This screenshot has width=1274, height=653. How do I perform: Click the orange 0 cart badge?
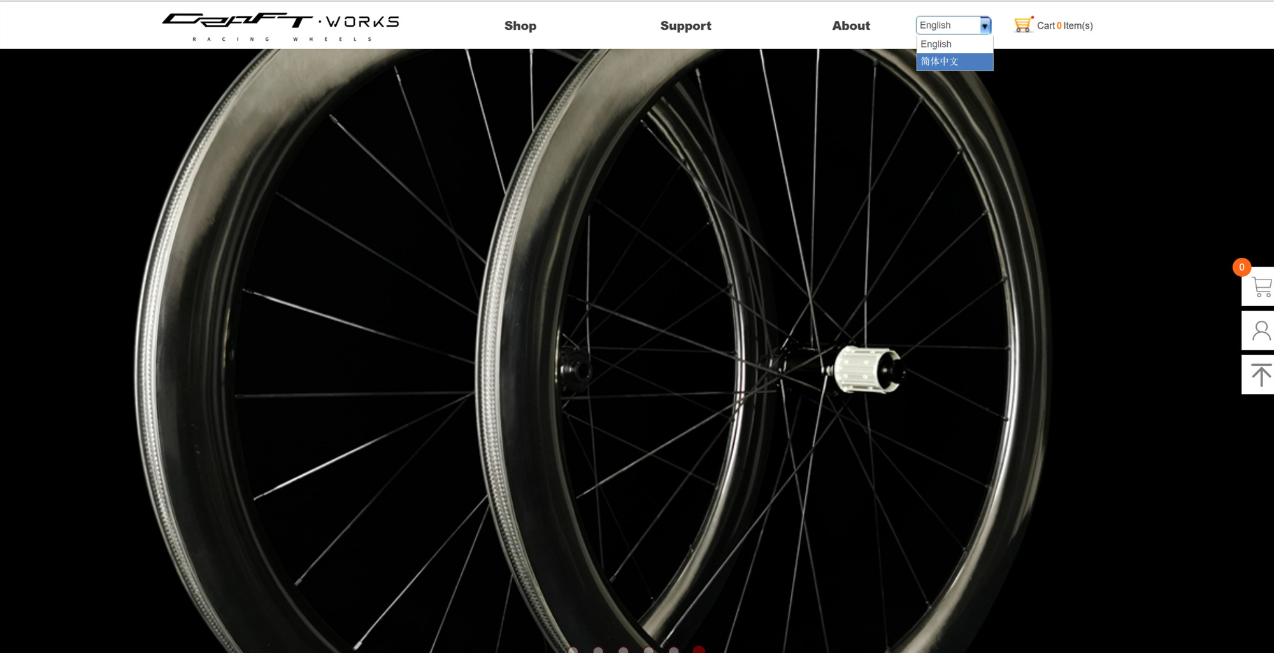[x=1242, y=267]
